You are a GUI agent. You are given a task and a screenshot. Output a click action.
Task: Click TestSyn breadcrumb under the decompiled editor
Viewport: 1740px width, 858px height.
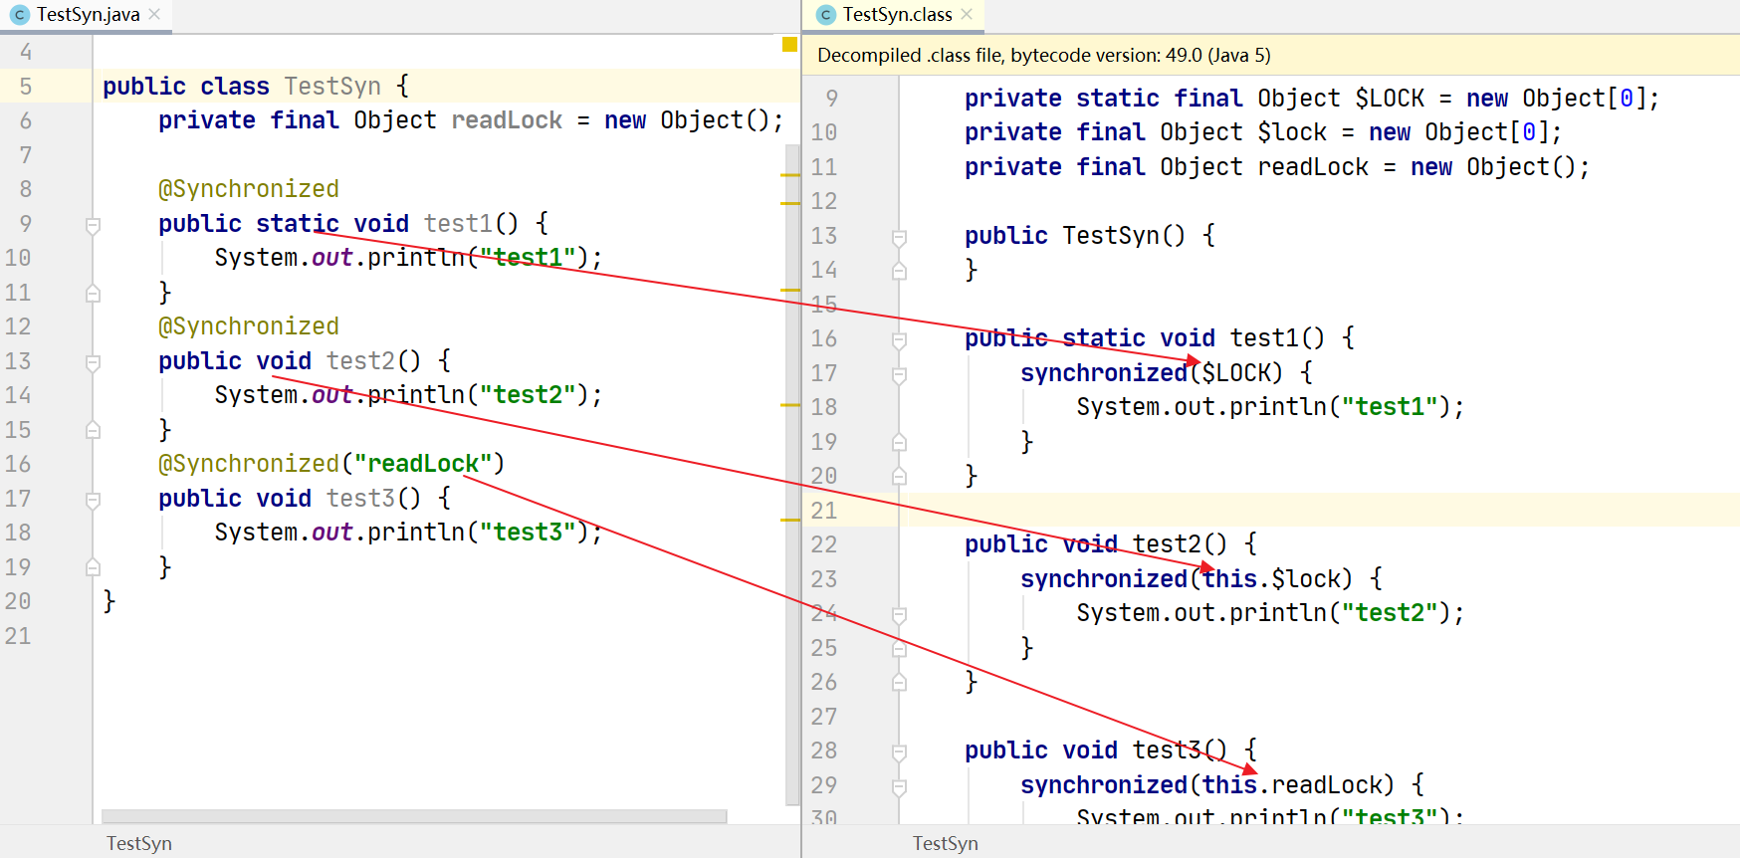[x=946, y=843]
